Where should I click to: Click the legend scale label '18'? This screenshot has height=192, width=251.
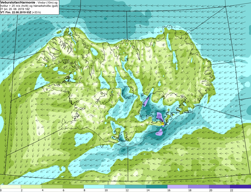pos(190,190)
